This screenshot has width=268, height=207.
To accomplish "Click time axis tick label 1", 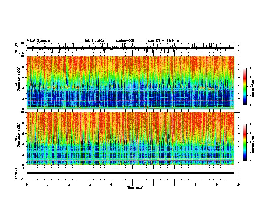I will 48,185.
